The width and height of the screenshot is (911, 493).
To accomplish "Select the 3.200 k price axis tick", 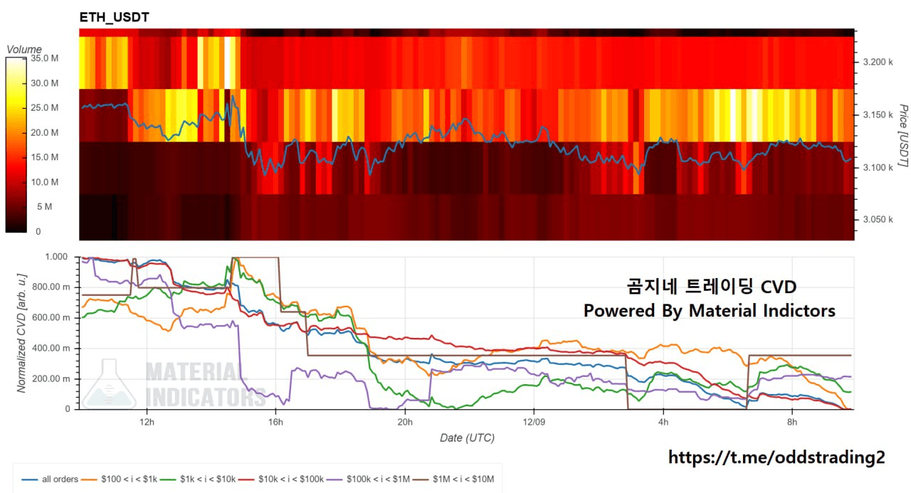I will click(x=877, y=63).
